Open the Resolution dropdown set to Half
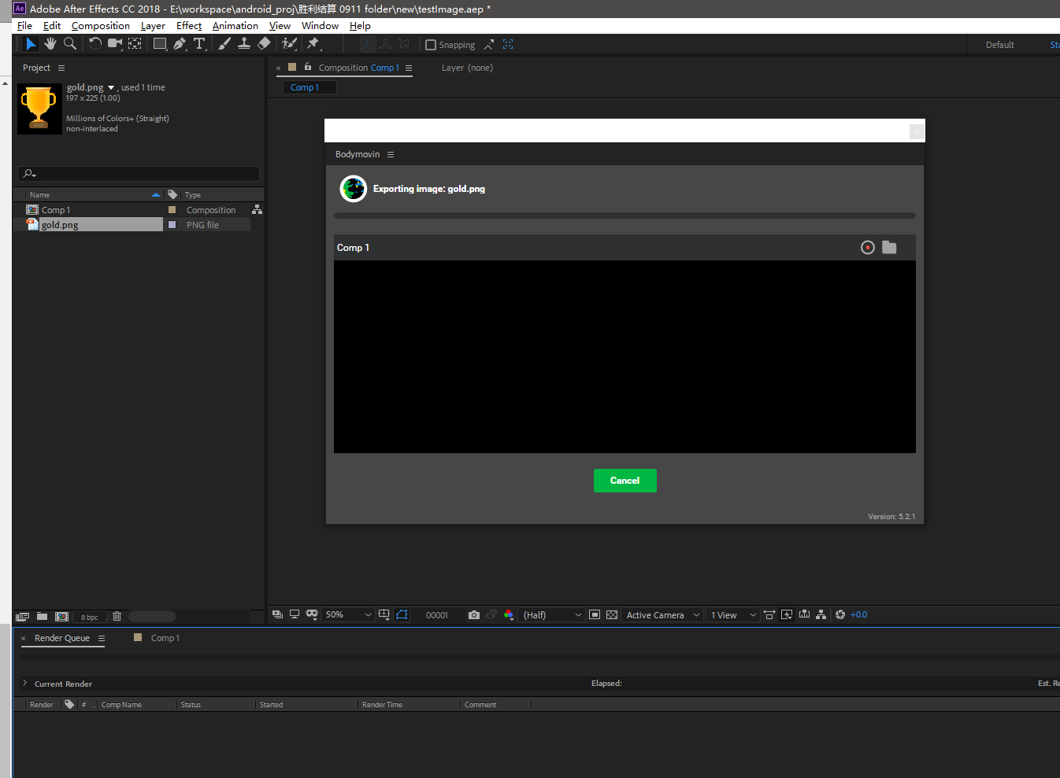The height and width of the screenshot is (778, 1060). pyautogui.click(x=551, y=614)
